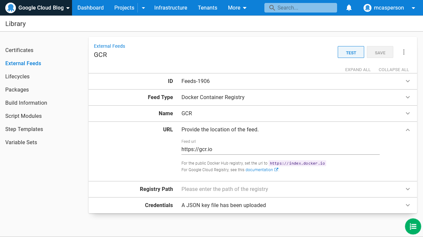Open Variable Sets in the sidebar
Viewport: 423px width, 237px height.
tap(21, 142)
